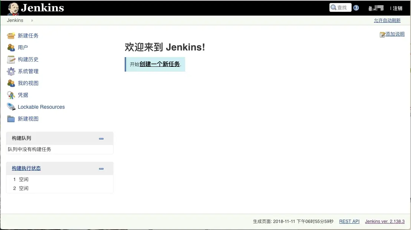Click executor row 1 空闲

coord(60,180)
